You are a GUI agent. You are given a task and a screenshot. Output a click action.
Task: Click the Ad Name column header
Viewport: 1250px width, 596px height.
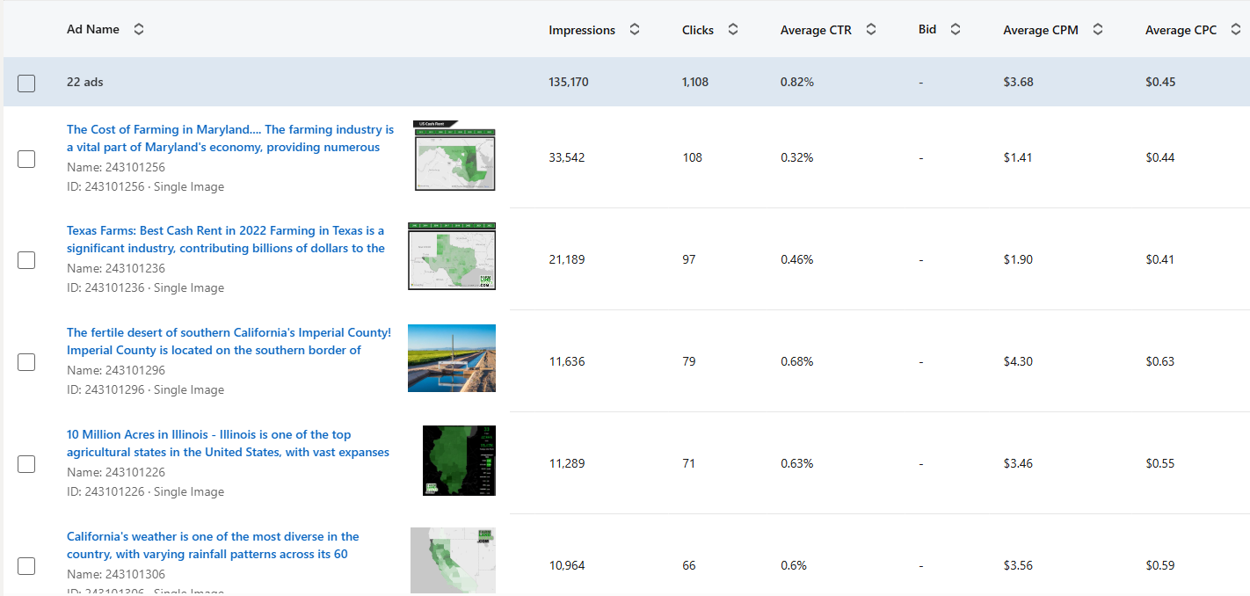tap(93, 29)
